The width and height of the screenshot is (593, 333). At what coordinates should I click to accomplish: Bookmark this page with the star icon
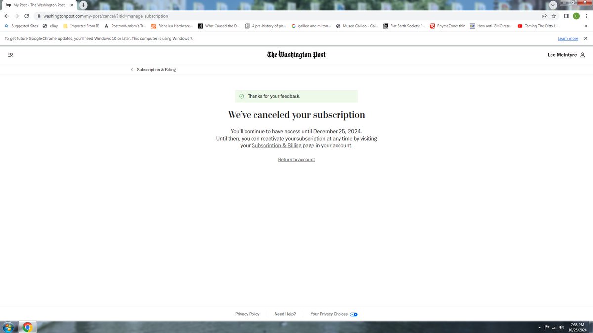tap(554, 16)
